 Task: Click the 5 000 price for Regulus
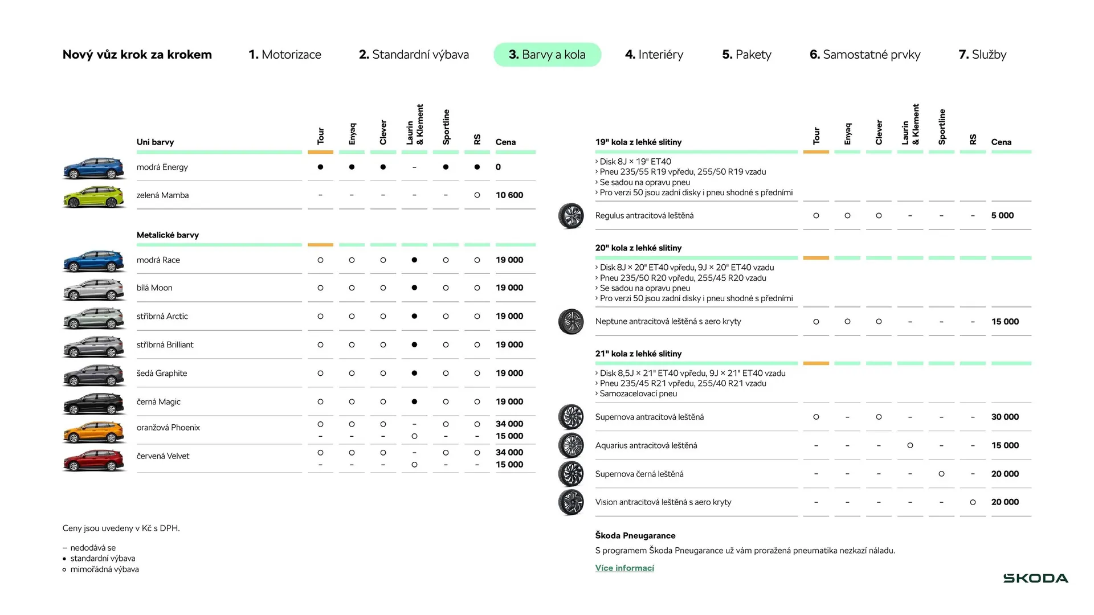pyautogui.click(x=1002, y=215)
